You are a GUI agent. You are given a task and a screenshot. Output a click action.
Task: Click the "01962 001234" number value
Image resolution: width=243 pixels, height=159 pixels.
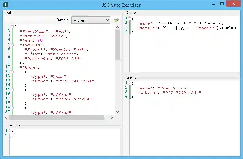click(x=74, y=99)
